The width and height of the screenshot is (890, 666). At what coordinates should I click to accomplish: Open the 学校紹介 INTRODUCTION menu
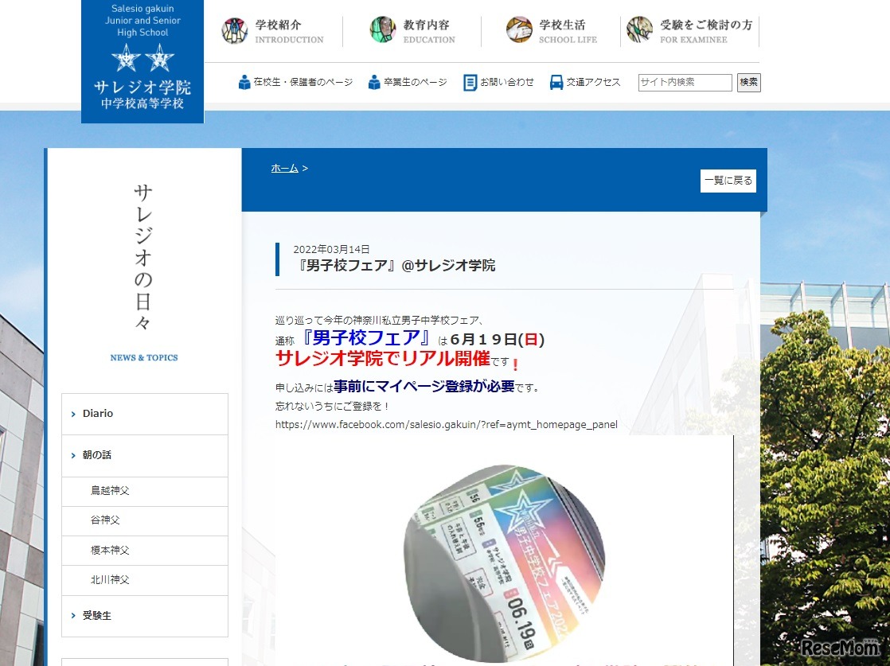point(289,31)
